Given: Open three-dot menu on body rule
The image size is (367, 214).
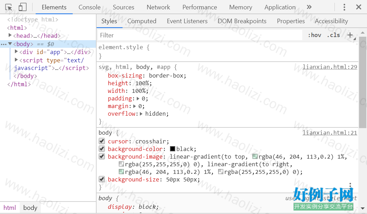Looking at the screenshot, I should point(350,185).
